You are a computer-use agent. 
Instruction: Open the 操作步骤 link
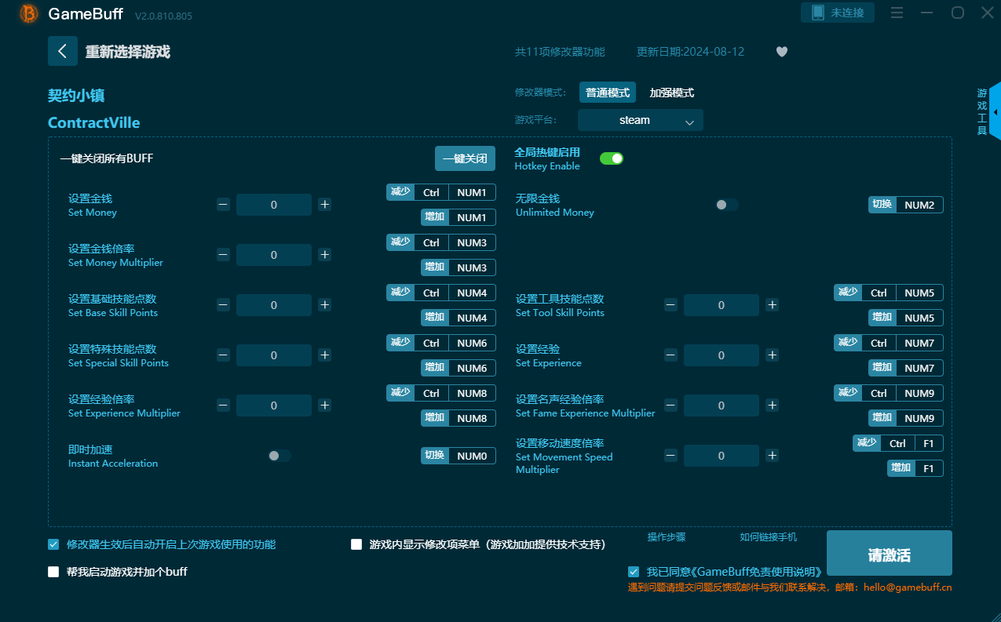(667, 537)
